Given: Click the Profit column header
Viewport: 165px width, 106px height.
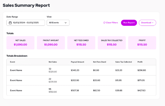Looking at the screenshot, I should 140,62.
